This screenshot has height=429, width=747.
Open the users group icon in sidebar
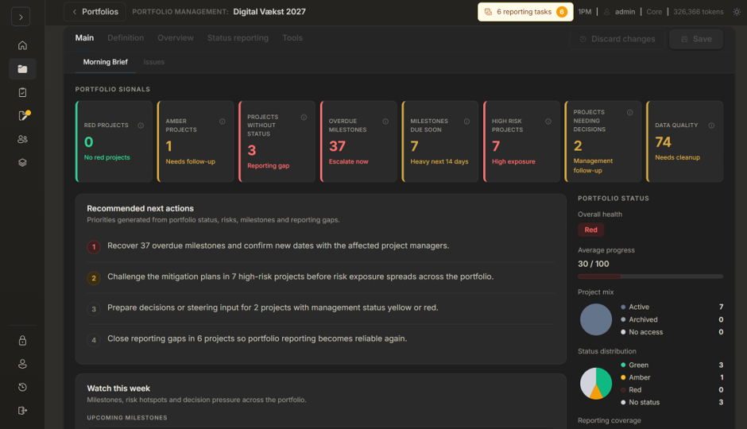(x=22, y=139)
